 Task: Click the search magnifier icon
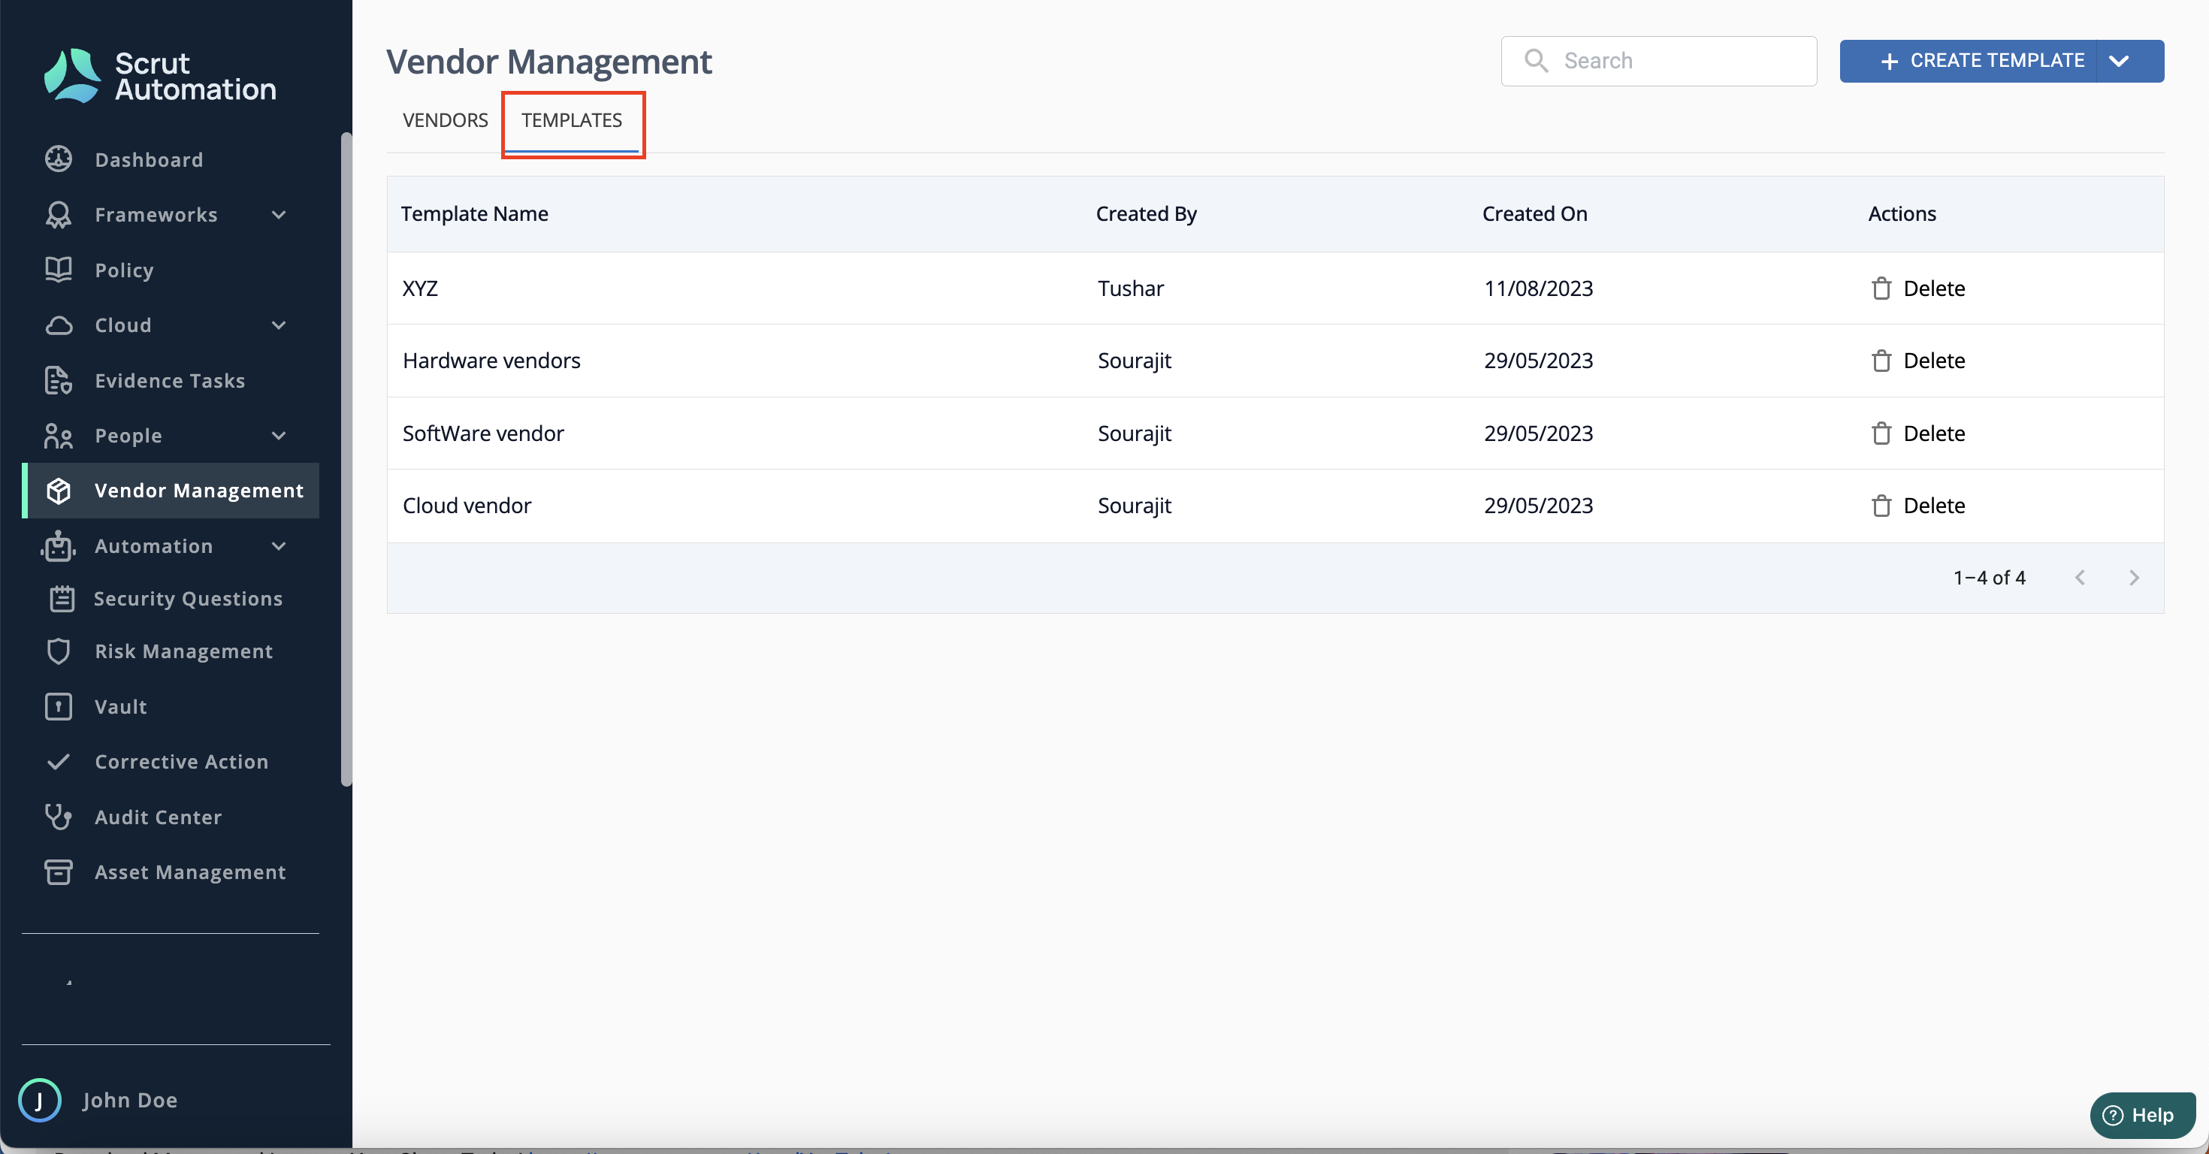pos(1536,60)
